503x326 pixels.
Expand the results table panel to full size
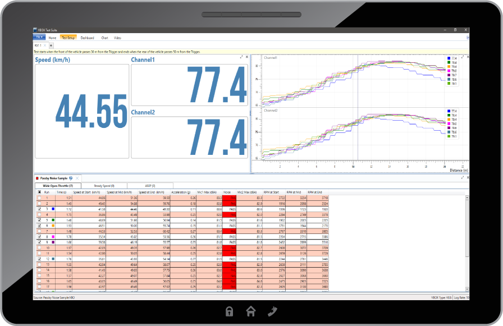point(461,177)
